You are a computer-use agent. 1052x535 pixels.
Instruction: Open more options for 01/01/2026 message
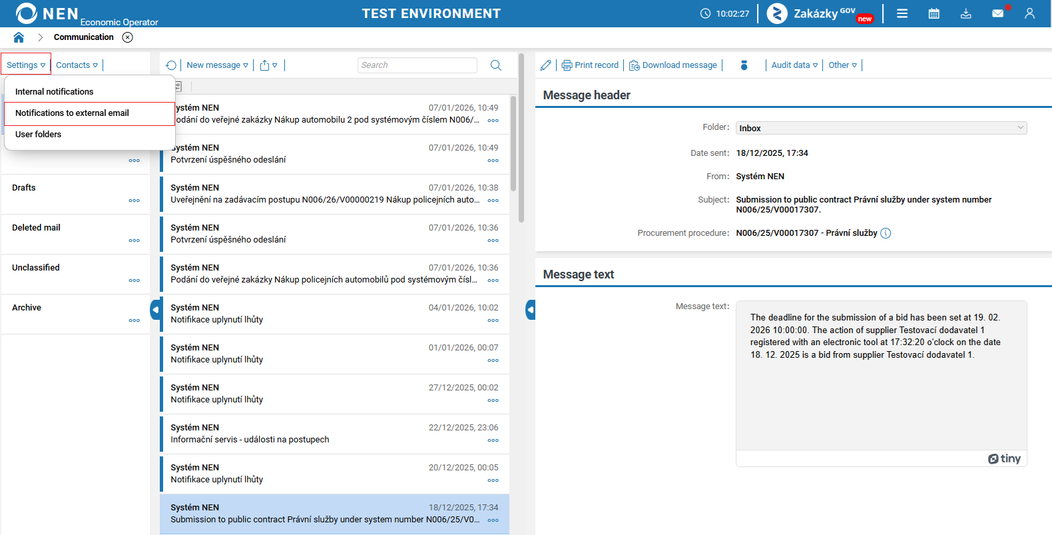coord(493,360)
